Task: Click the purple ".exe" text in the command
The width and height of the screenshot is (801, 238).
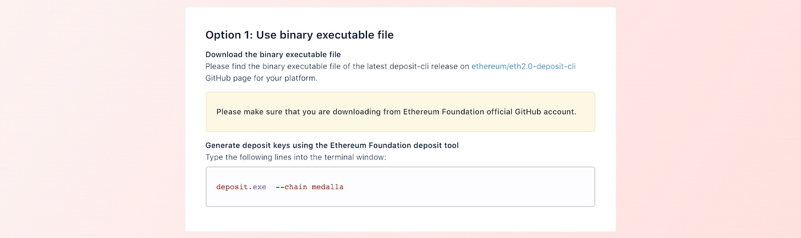Action: [257, 187]
